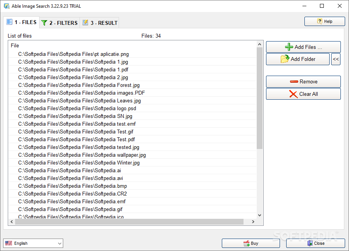The height and width of the screenshot is (251, 349).
Task: Click the Clear All button
Action: tap(303, 94)
